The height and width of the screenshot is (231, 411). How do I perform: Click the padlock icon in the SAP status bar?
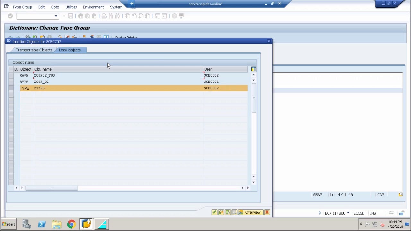click(x=402, y=213)
